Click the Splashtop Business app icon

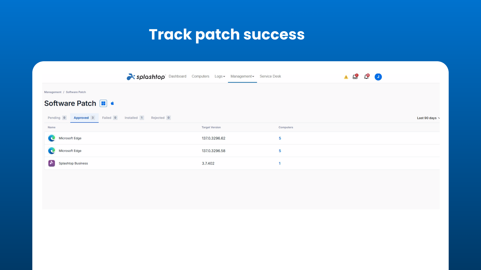52,163
